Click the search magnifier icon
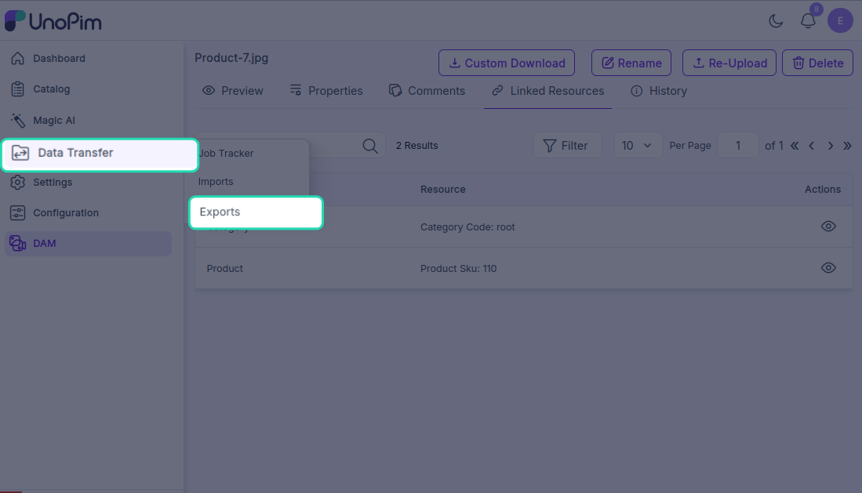Image resolution: width=862 pixels, height=493 pixels. click(370, 146)
